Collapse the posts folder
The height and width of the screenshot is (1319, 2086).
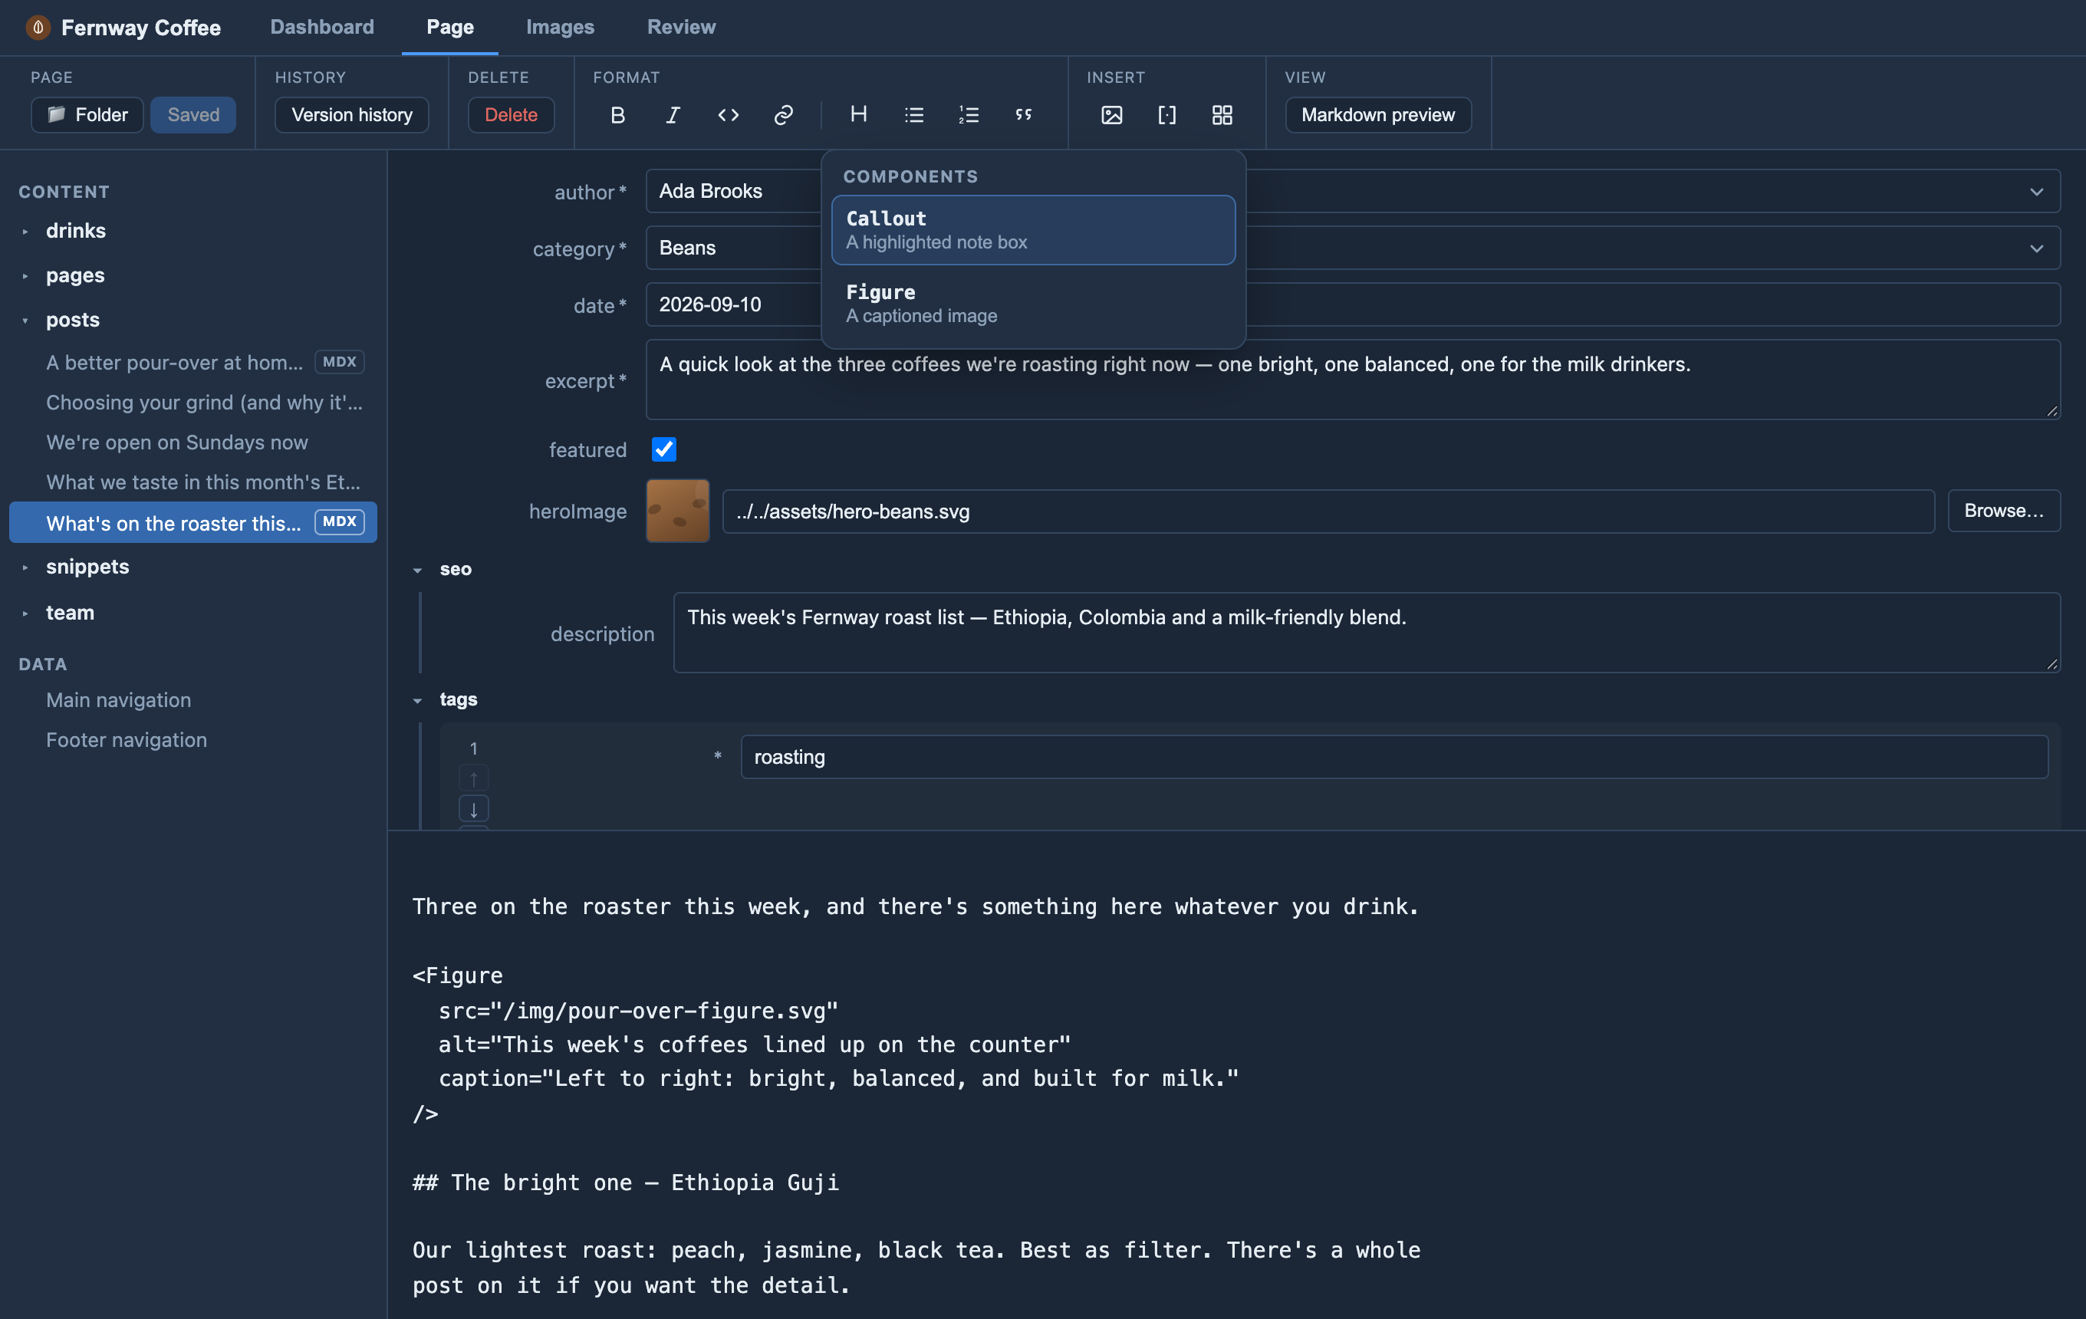pyautogui.click(x=25, y=321)
